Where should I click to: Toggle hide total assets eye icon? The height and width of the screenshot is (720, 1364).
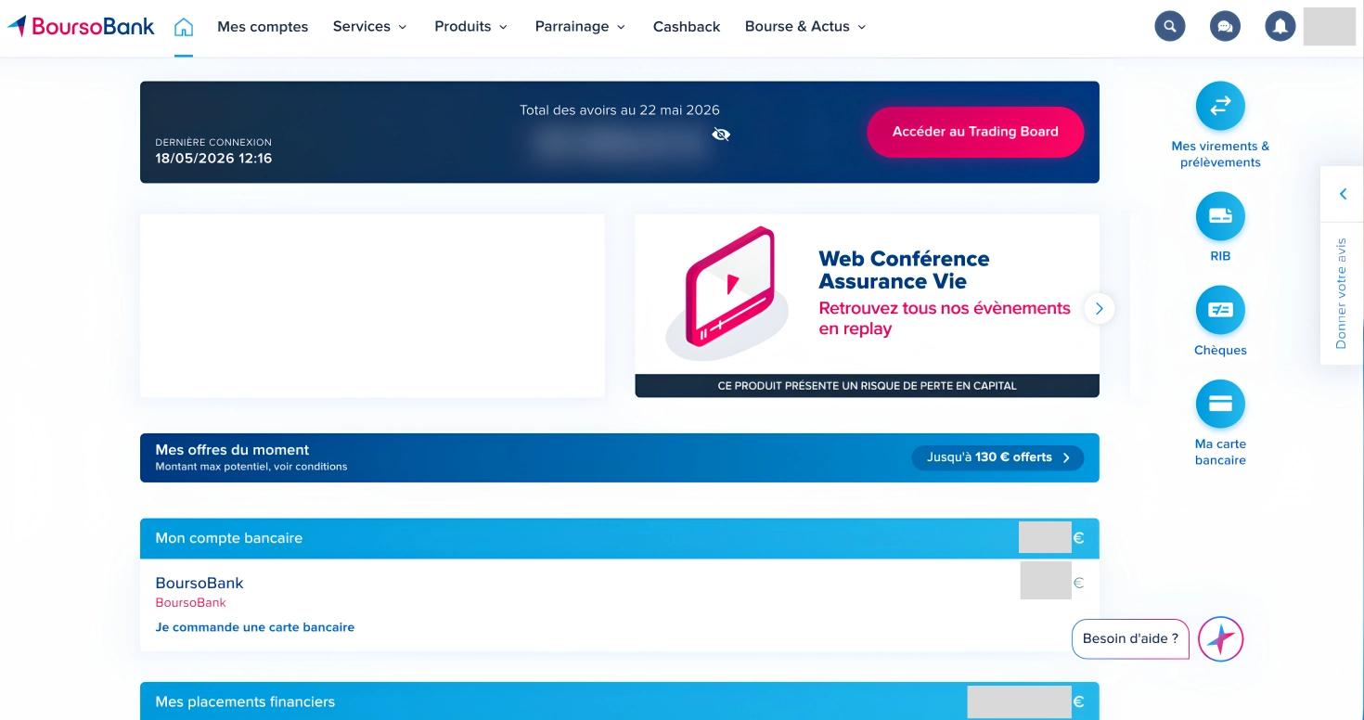click(x=721, y=135)
